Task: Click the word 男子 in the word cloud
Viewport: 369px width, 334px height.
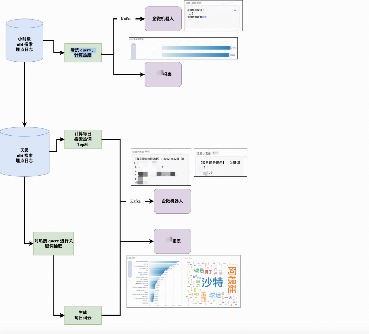Action: click(x=208, y=272)
